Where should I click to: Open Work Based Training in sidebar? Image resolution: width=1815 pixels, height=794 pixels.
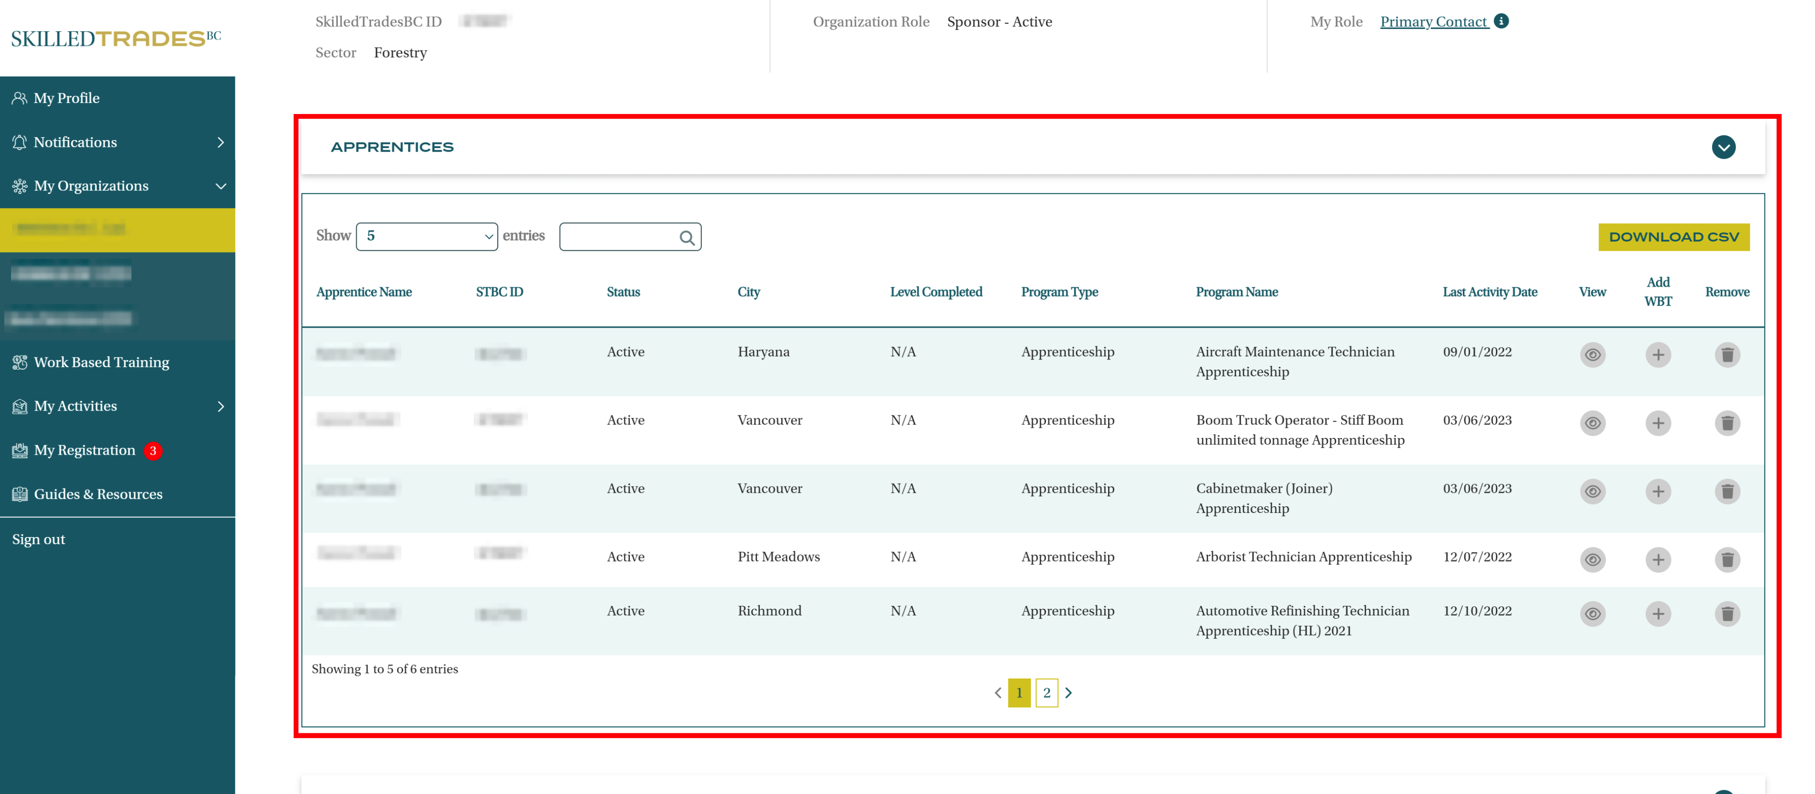tap(102, 362)
